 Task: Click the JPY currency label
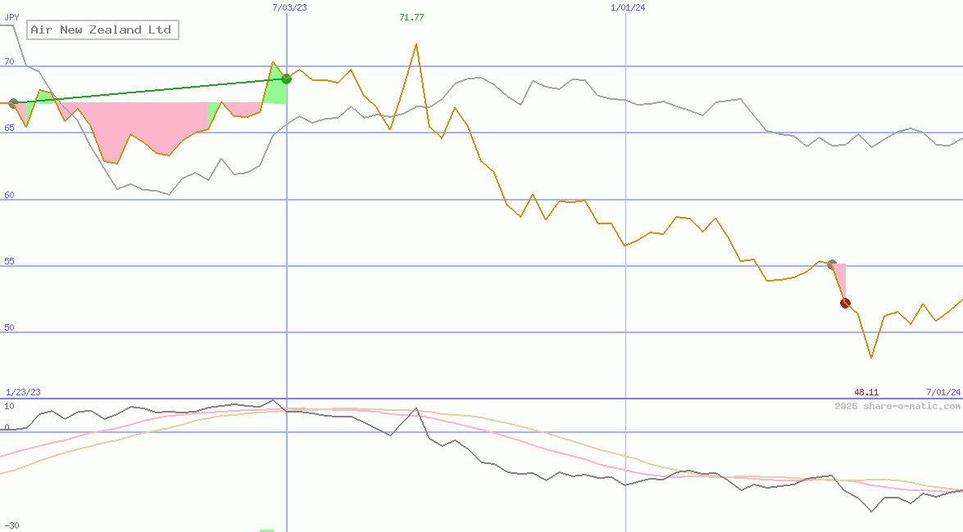click(x=11, y=16)
